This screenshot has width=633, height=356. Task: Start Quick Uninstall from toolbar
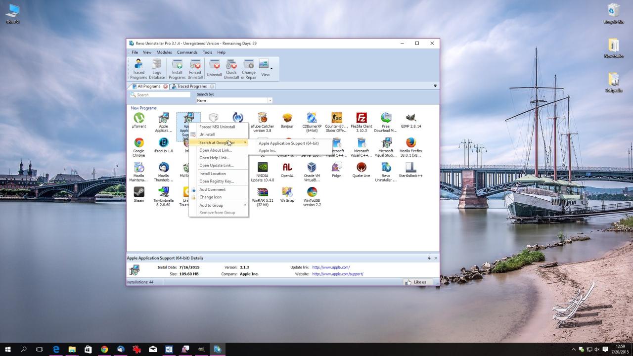pos(231,69)
